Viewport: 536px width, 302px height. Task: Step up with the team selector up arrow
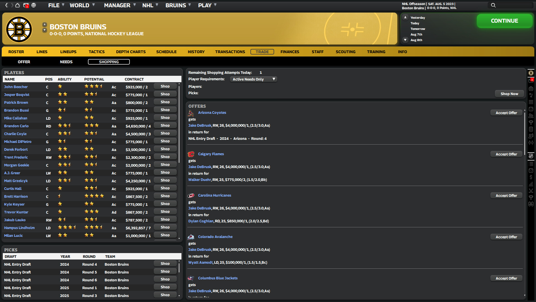(x=45, y=24)
